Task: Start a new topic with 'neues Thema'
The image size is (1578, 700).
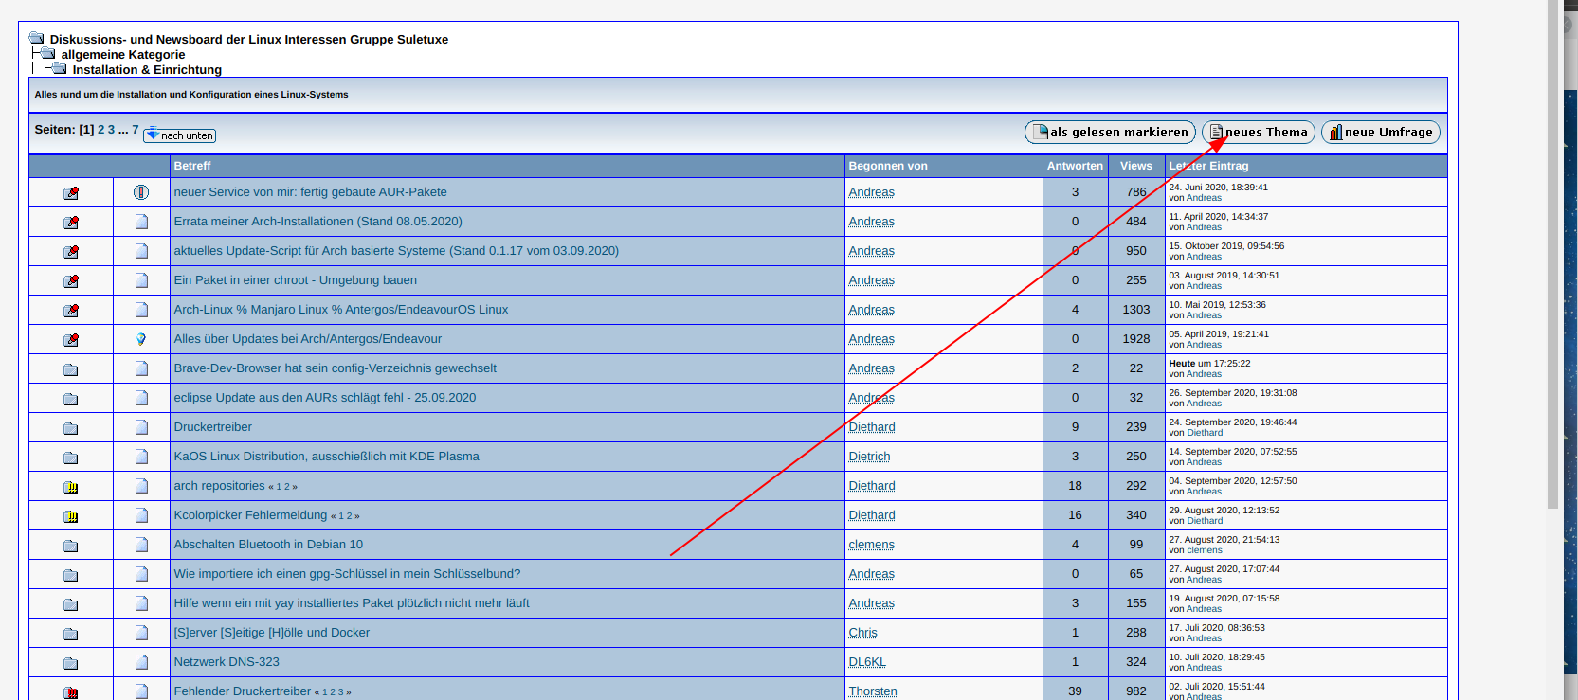Action: click(x=1259, y=133)
